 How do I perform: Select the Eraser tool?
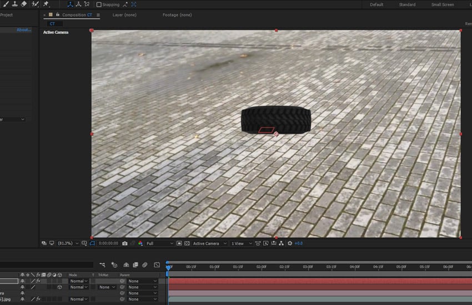point(23,4)
